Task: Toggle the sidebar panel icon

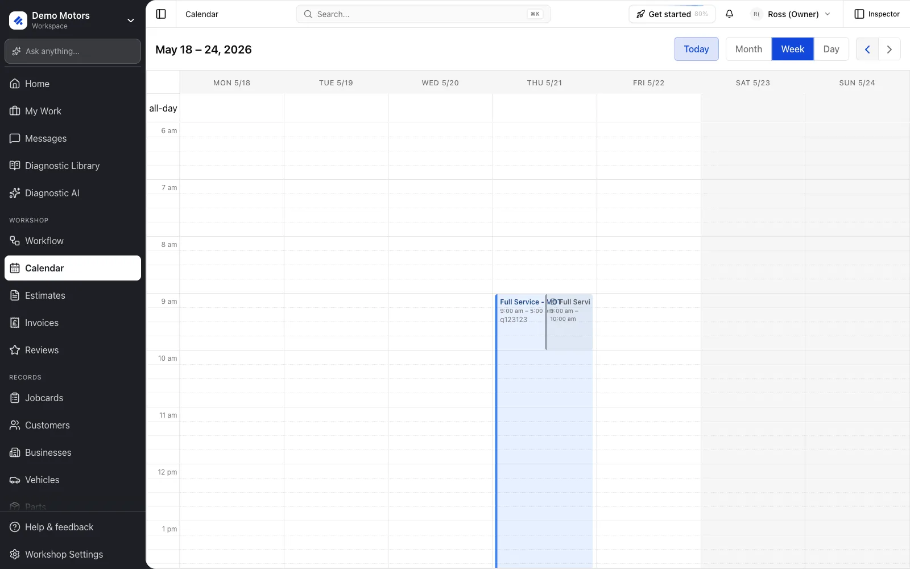Action: tap(161, 14)
